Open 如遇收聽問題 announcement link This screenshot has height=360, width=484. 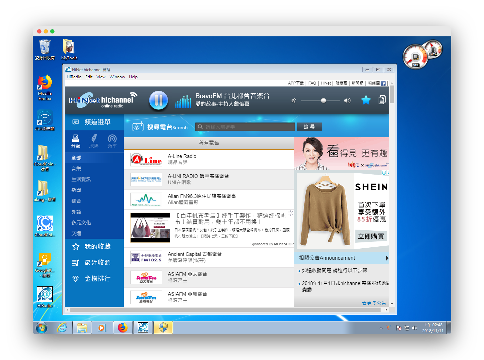click(x=334, y=271)
